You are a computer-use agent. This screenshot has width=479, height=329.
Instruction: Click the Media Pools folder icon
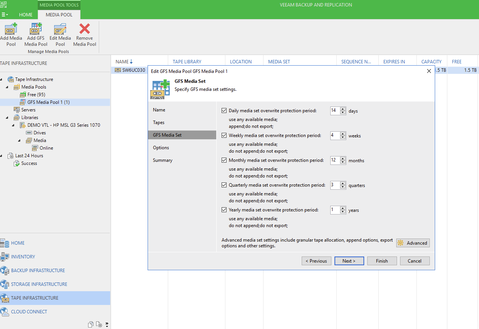(17, 87)
